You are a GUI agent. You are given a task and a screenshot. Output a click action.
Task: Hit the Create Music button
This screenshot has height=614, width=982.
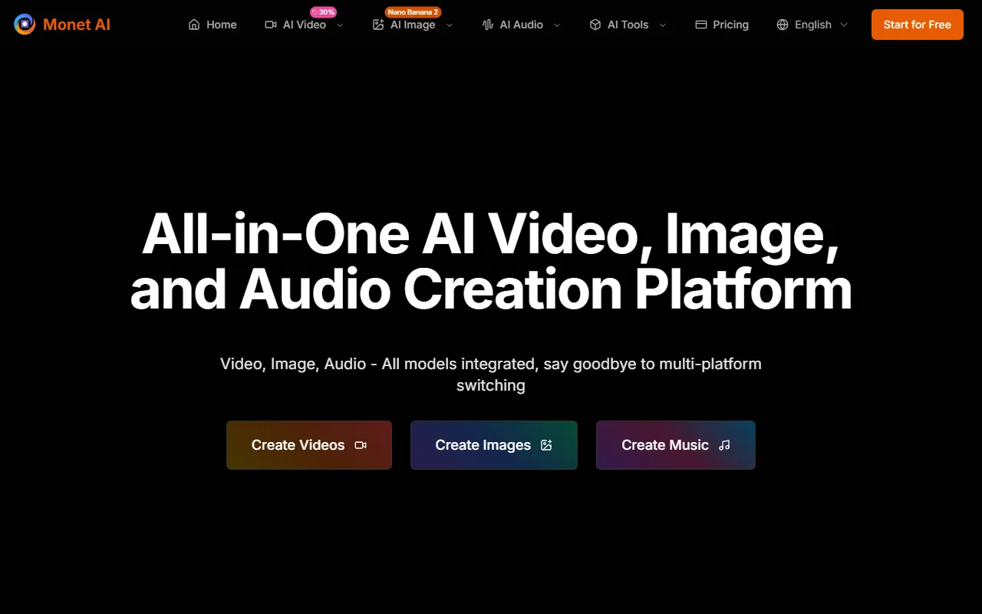[x=675, y=445]
